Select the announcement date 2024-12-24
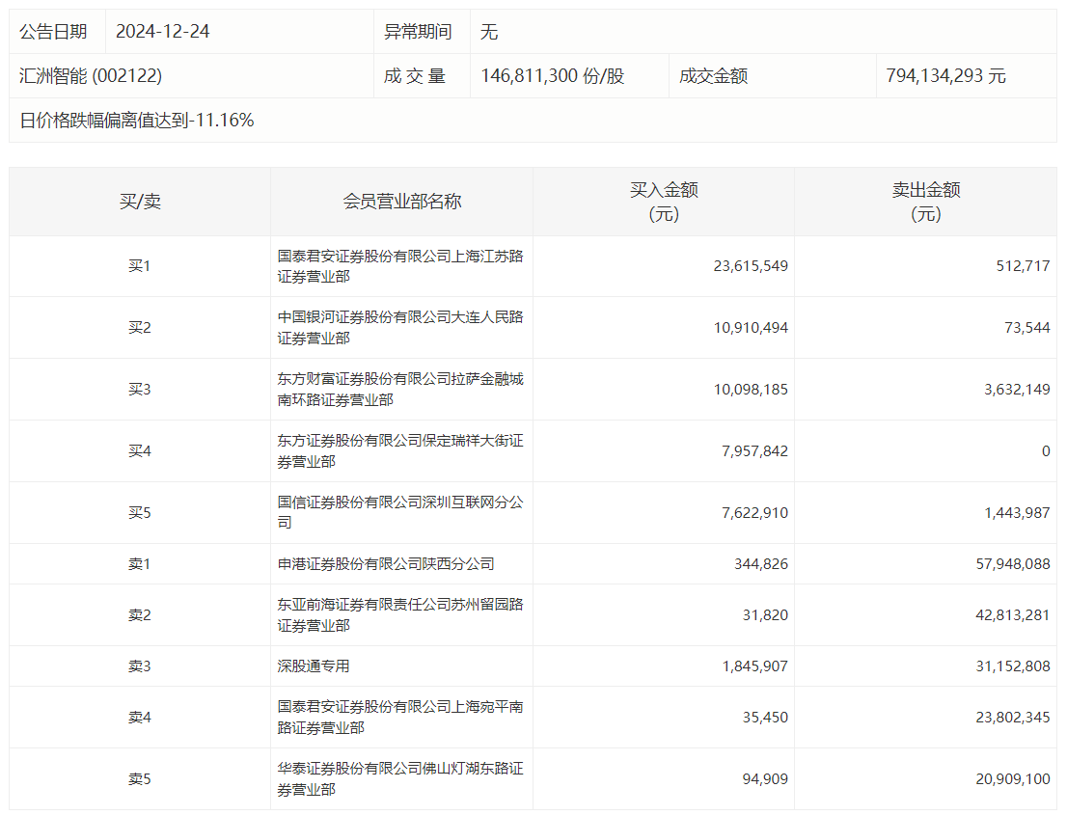This screenshot has width=1067, height=815. (162, 32)
